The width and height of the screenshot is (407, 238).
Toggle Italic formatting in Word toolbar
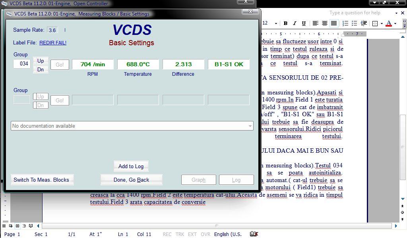coord(295,23)
